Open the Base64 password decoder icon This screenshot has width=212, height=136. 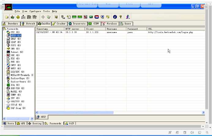(x=63, y=17)
